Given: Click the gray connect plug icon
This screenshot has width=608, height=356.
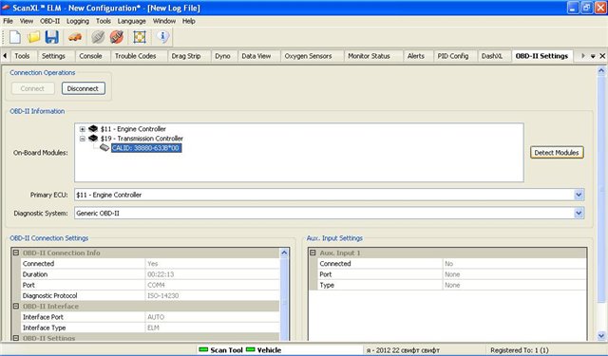Looking at the screenshot, I should tap(98, 37).
